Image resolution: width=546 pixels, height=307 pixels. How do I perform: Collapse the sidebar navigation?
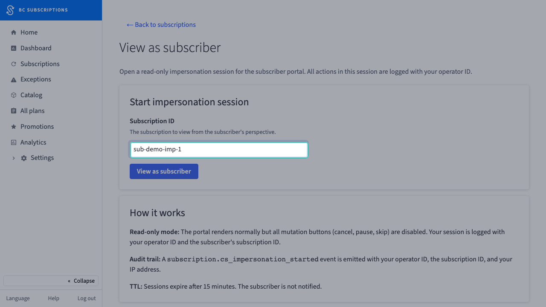coord(51,281)
